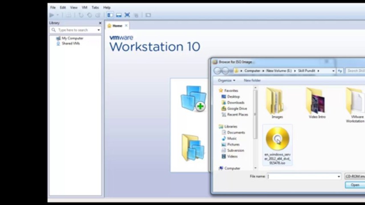Select the Images folder

pyautogui.click(x=277, y=103)
